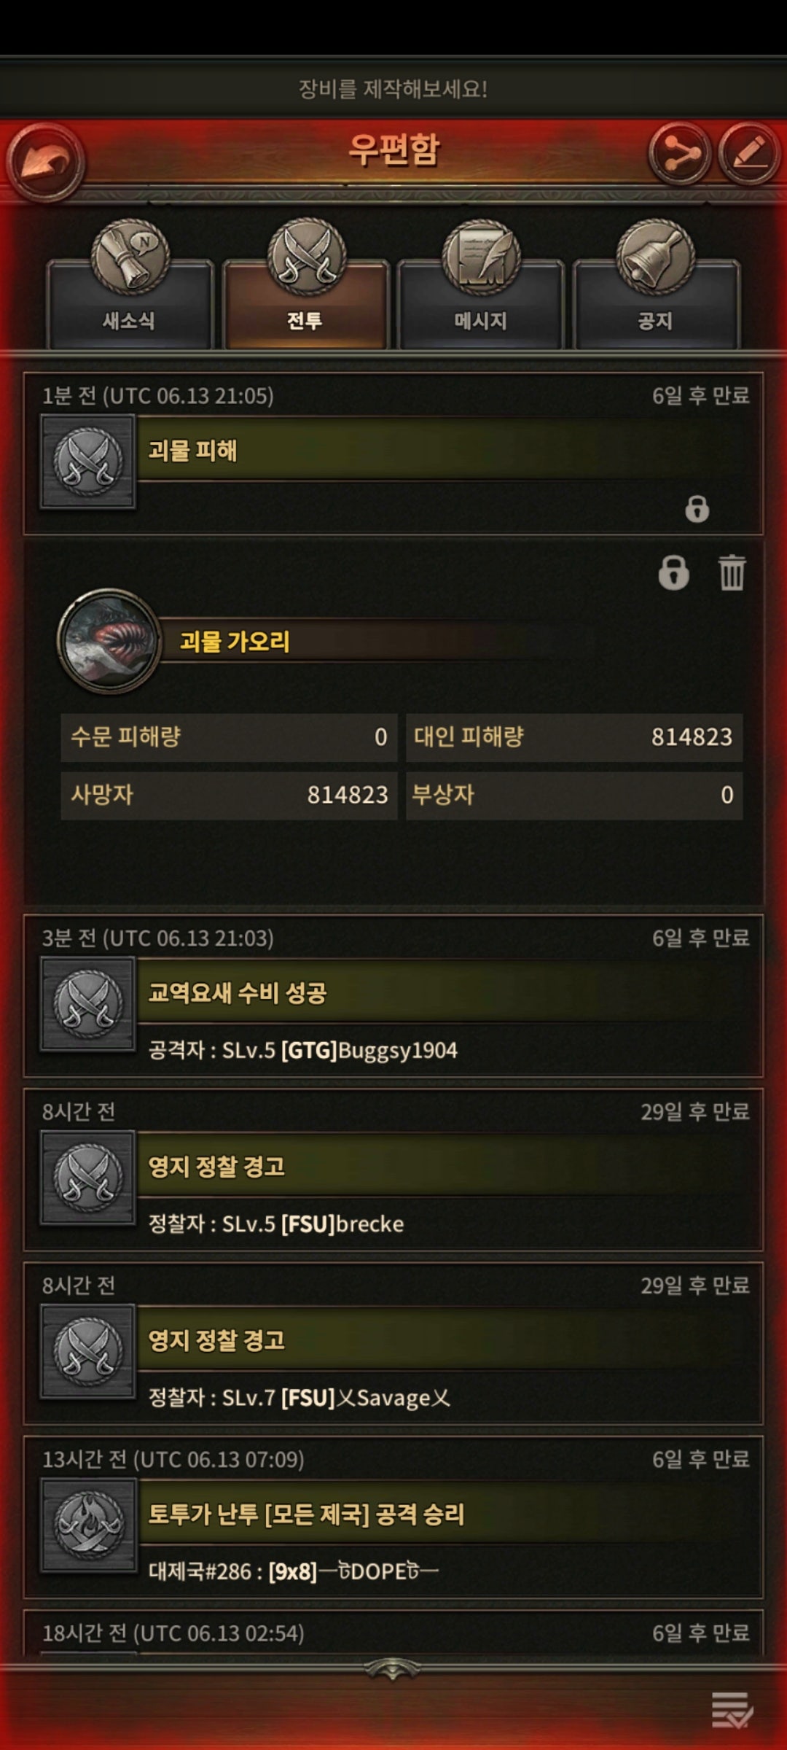Screen dimensions: 787x1750
Task: Open select-all checklist icon at bottom
Action: tap(732, 1709)
